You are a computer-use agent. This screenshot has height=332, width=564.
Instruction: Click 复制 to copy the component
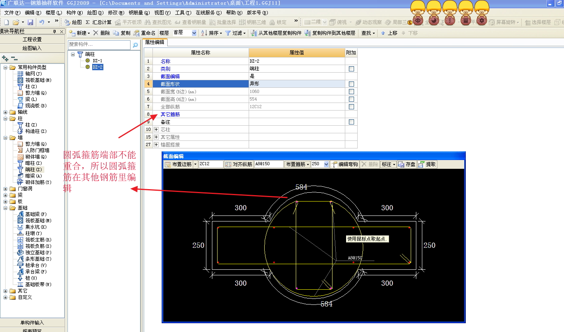[122, 33]
